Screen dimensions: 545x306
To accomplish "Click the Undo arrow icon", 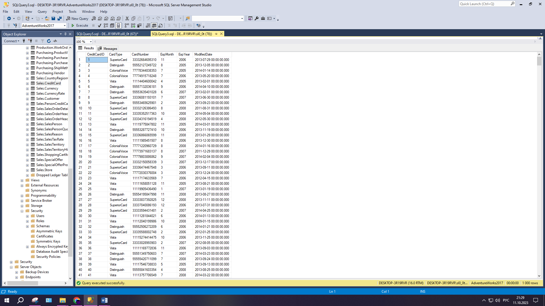I will 148,18.
